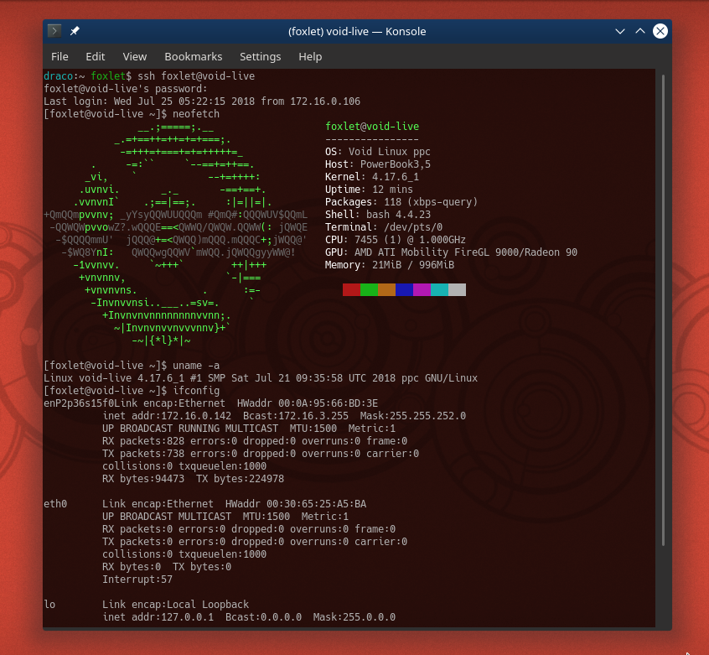709x655 pixels.
Task: Click the 'enP2p36s15f0' interface name
Action: coord(79,403)
